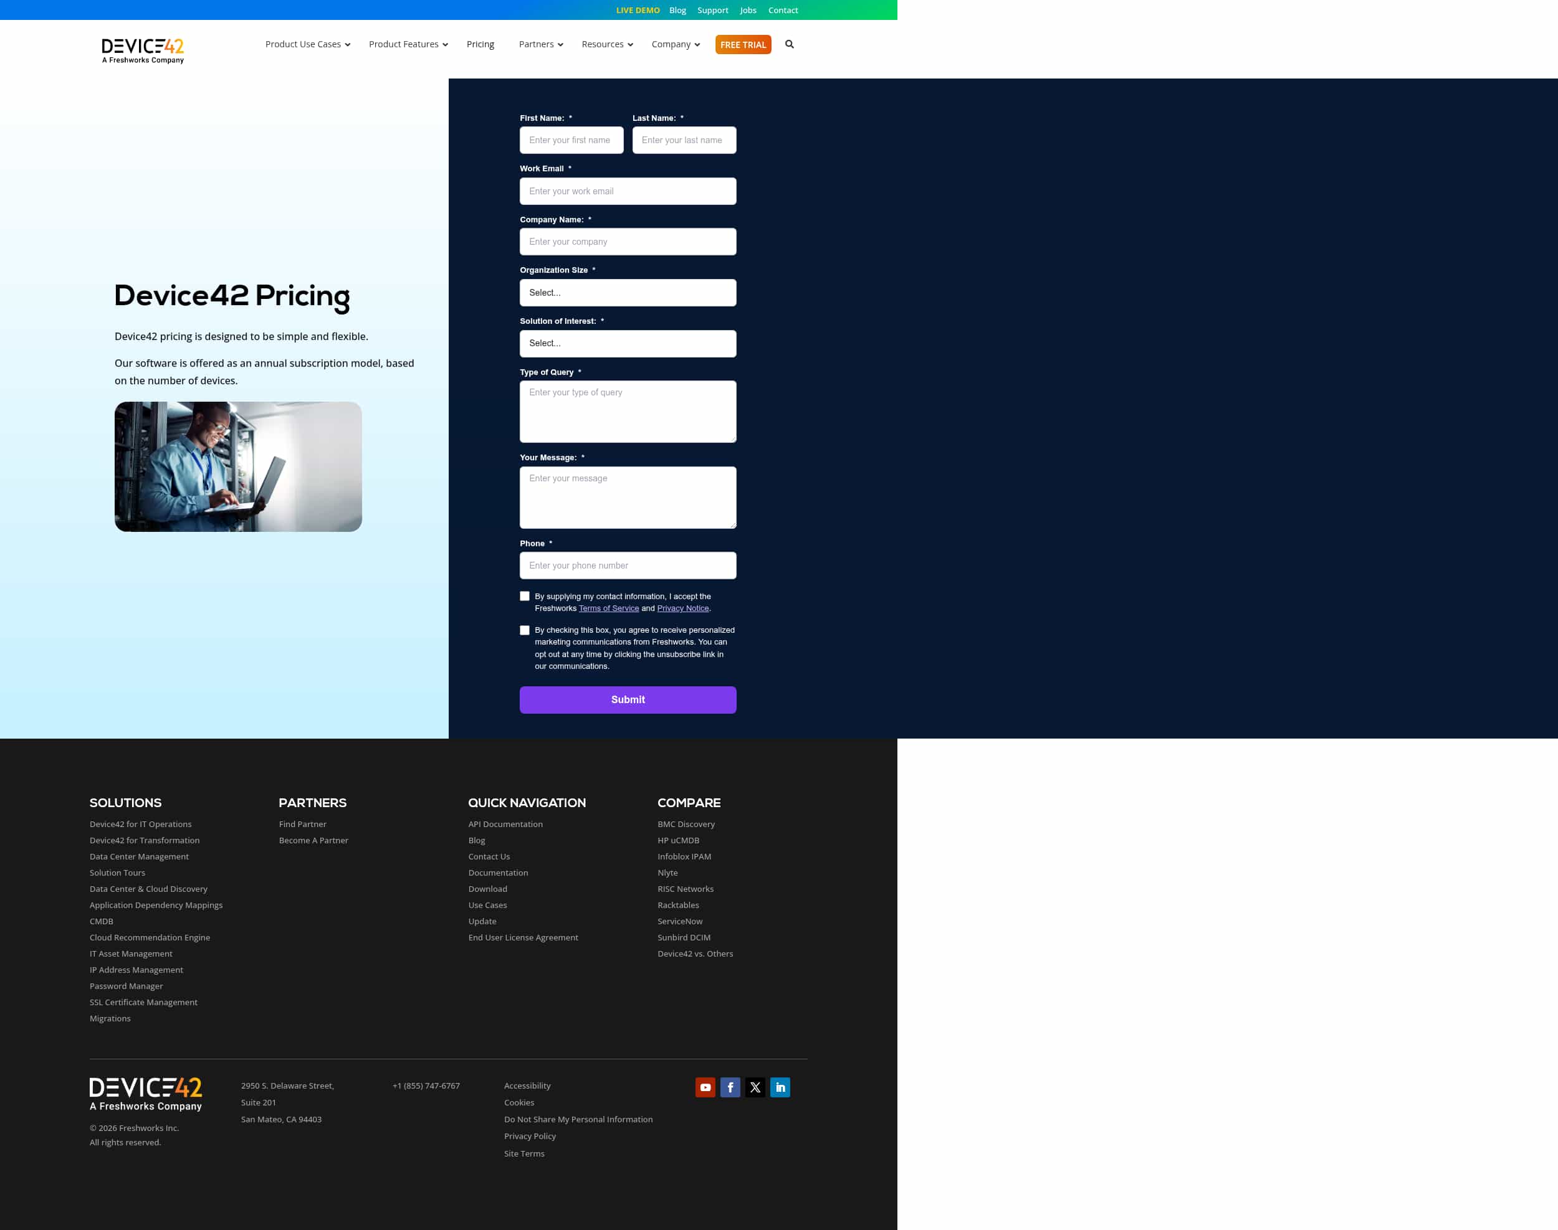Screen dimensions: 1558x1230
Task: Open Site Terms footer link
Action: (x=524, y=1153)
